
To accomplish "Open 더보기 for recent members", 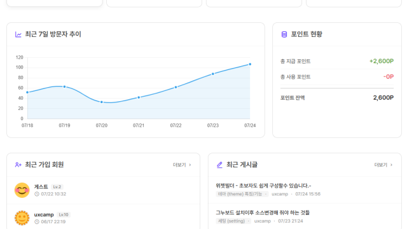I will coord(182,165).
